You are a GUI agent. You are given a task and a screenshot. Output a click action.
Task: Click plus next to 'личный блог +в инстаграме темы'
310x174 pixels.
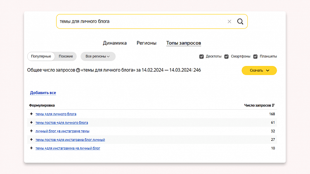point(31,131)
